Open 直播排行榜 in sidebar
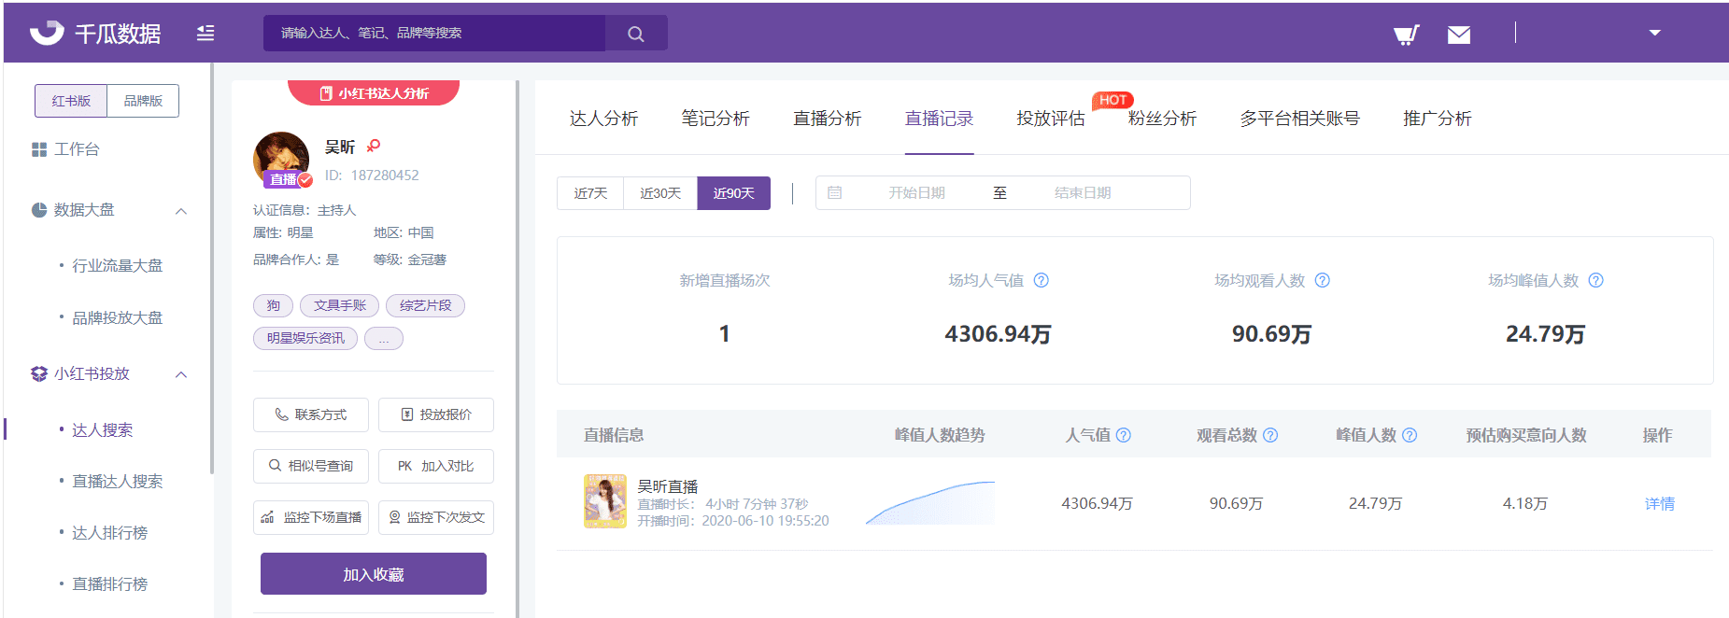 pyautogui.click(x=109, y=584)
